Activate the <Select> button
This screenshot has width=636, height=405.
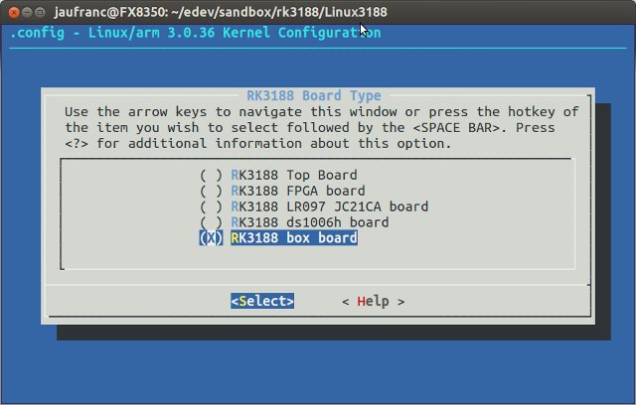pos(262,301)
